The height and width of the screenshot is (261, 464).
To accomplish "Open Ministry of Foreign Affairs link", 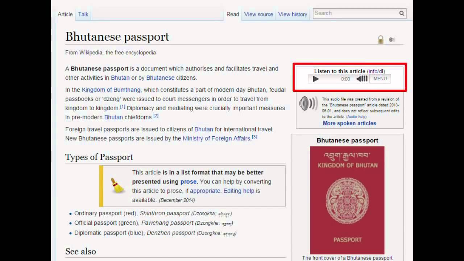I will pos(216,138).
